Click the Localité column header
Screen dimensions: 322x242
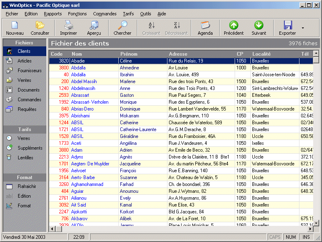point(261,54)
